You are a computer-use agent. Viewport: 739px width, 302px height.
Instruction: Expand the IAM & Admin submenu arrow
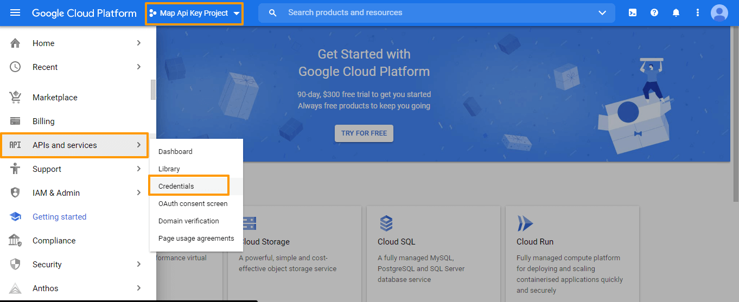[139, 192]
